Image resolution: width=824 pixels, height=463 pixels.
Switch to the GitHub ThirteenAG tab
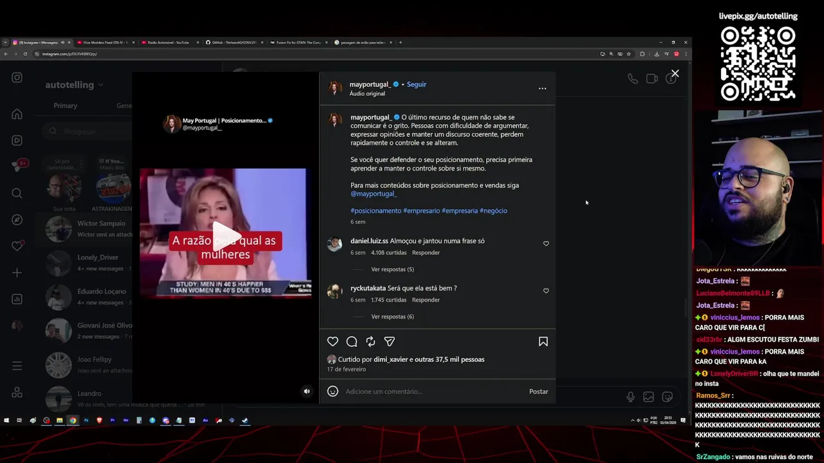pos(234,42)
